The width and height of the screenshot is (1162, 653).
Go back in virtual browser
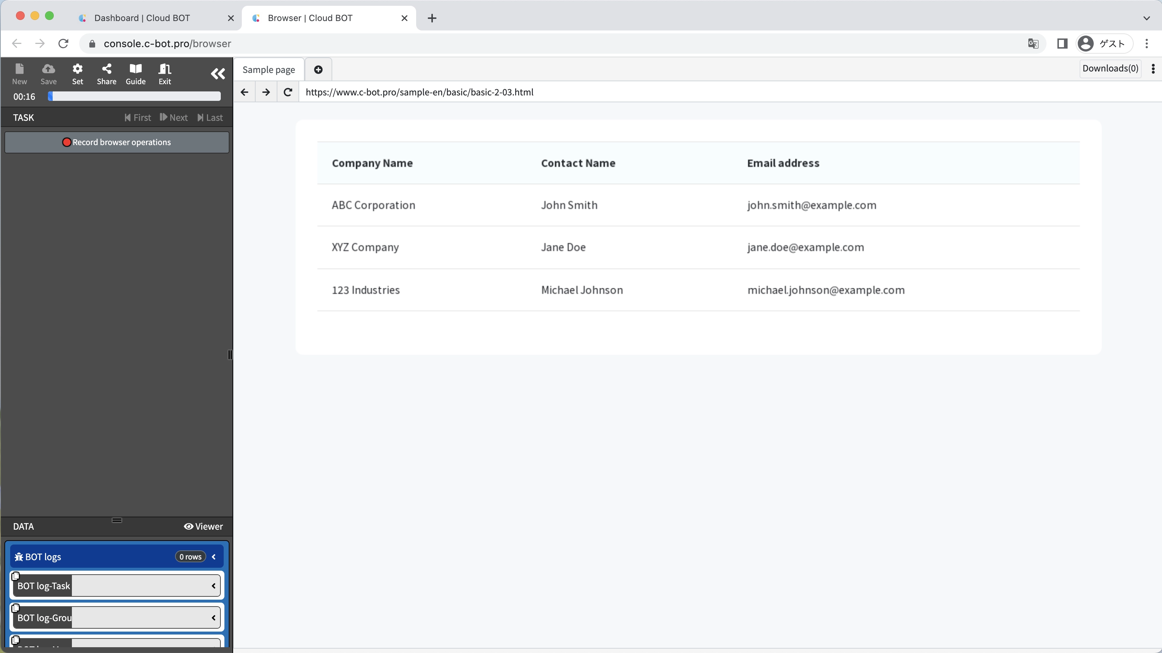[x=244, y=93]
